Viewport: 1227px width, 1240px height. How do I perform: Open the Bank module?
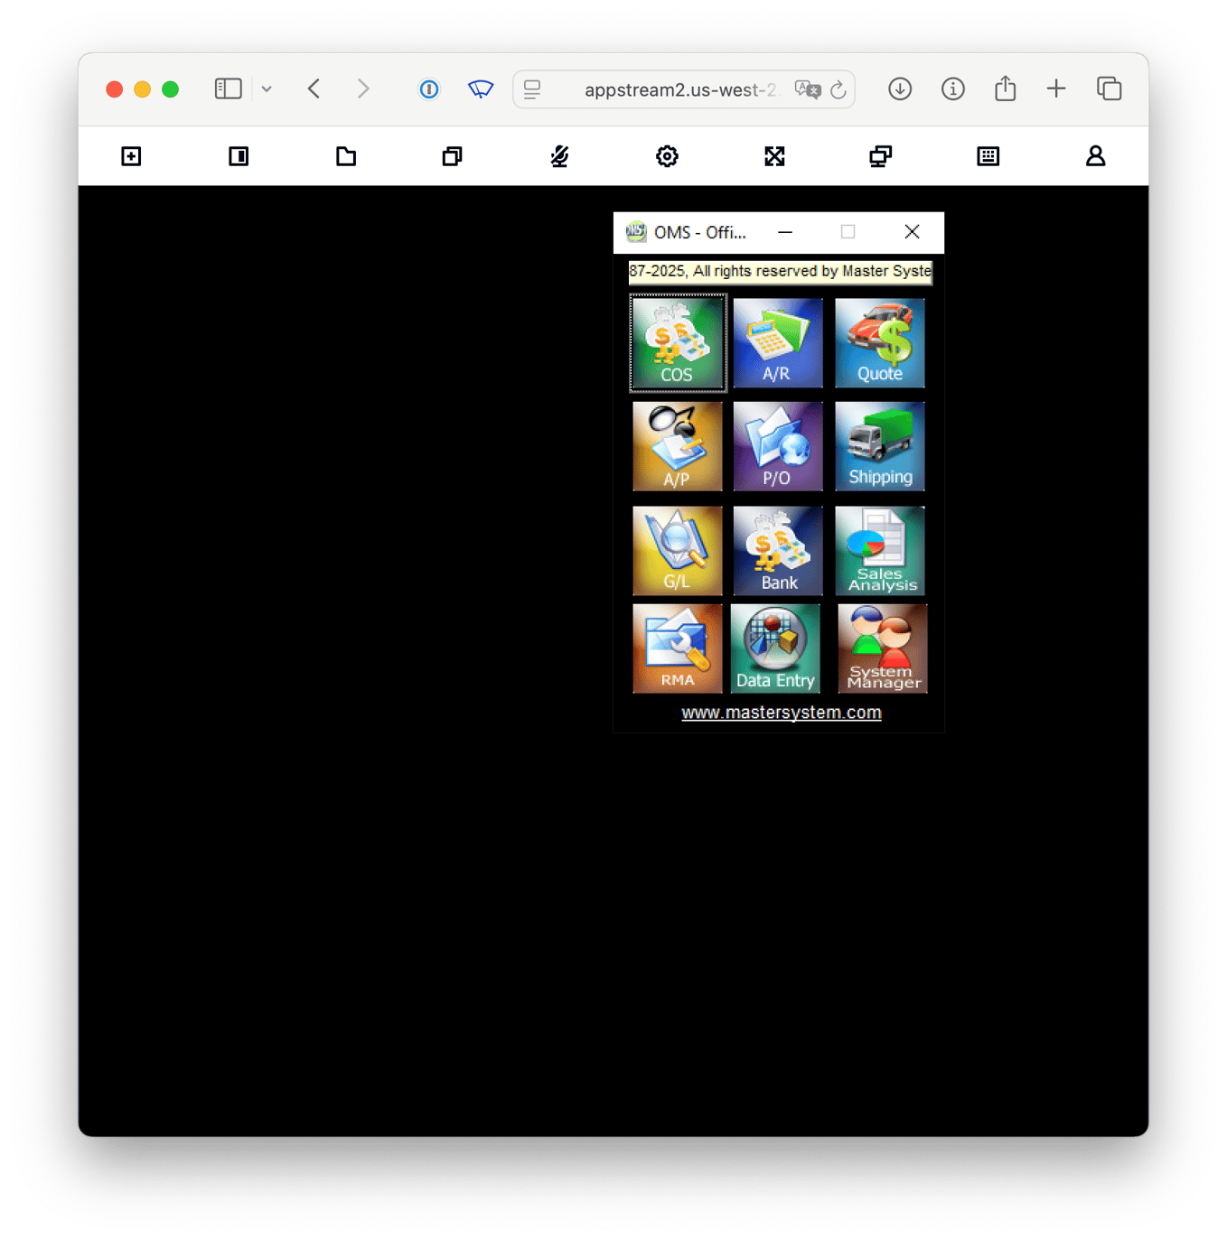coord(778,550)
